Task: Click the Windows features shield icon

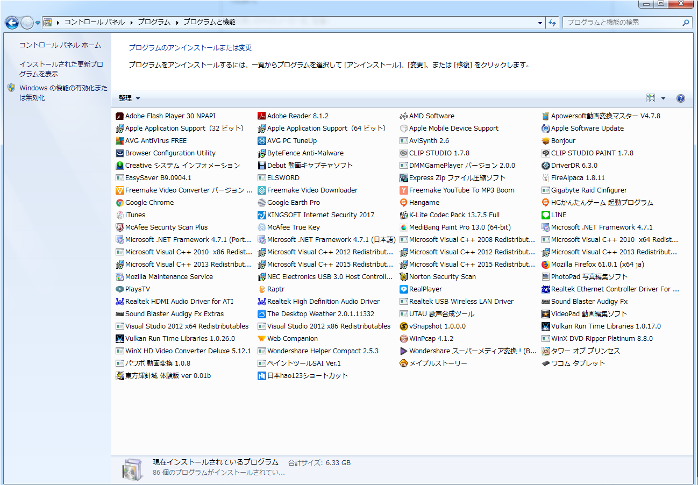Action: click(x=11, y=88)
